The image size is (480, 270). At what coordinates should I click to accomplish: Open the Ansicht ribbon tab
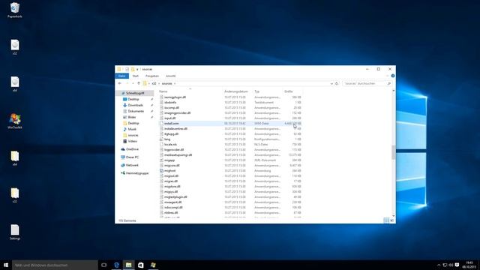(x=171, y=76)
